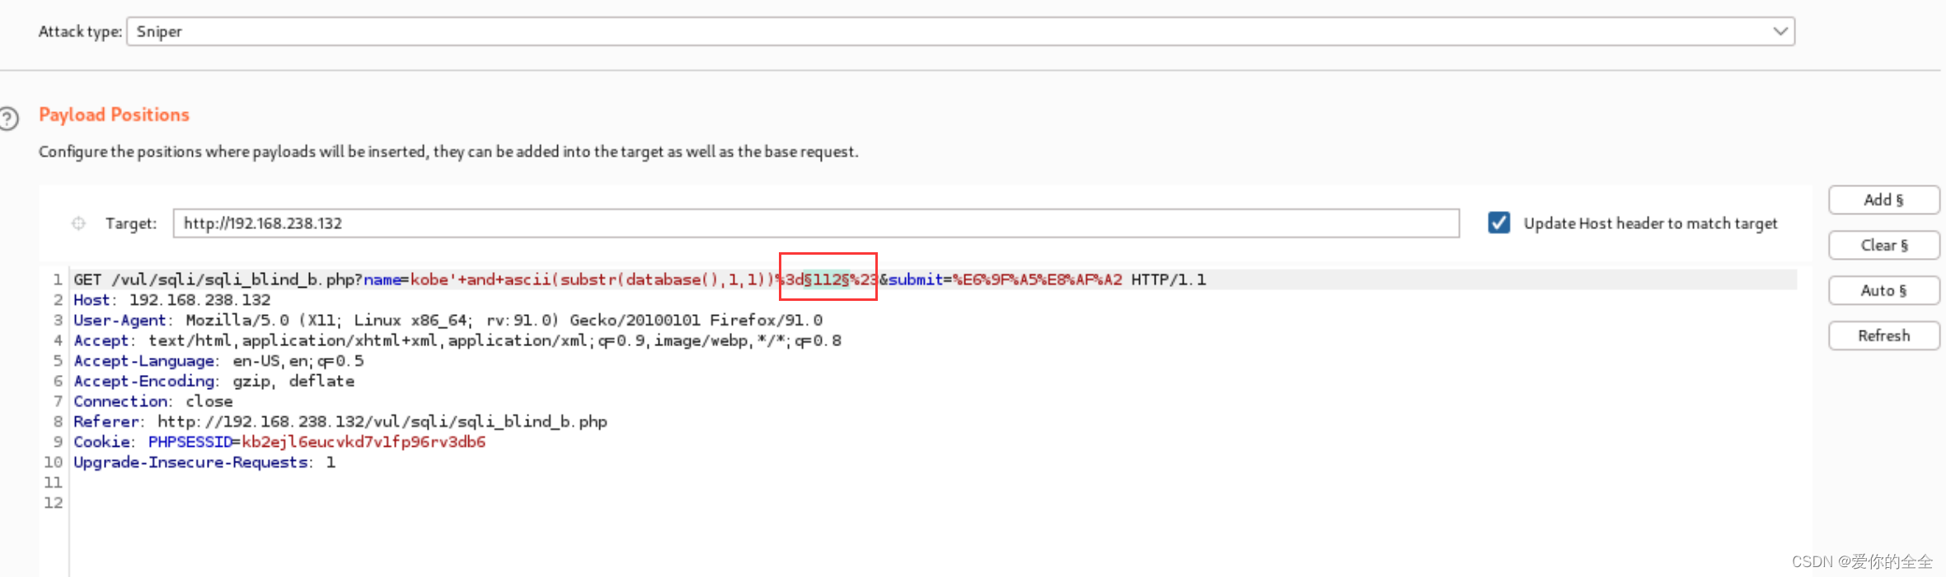Click the GET request line text
Image resolution: width=1946 pixels, height=577 pixels.
pyautogui.click(x=640, y=279)
